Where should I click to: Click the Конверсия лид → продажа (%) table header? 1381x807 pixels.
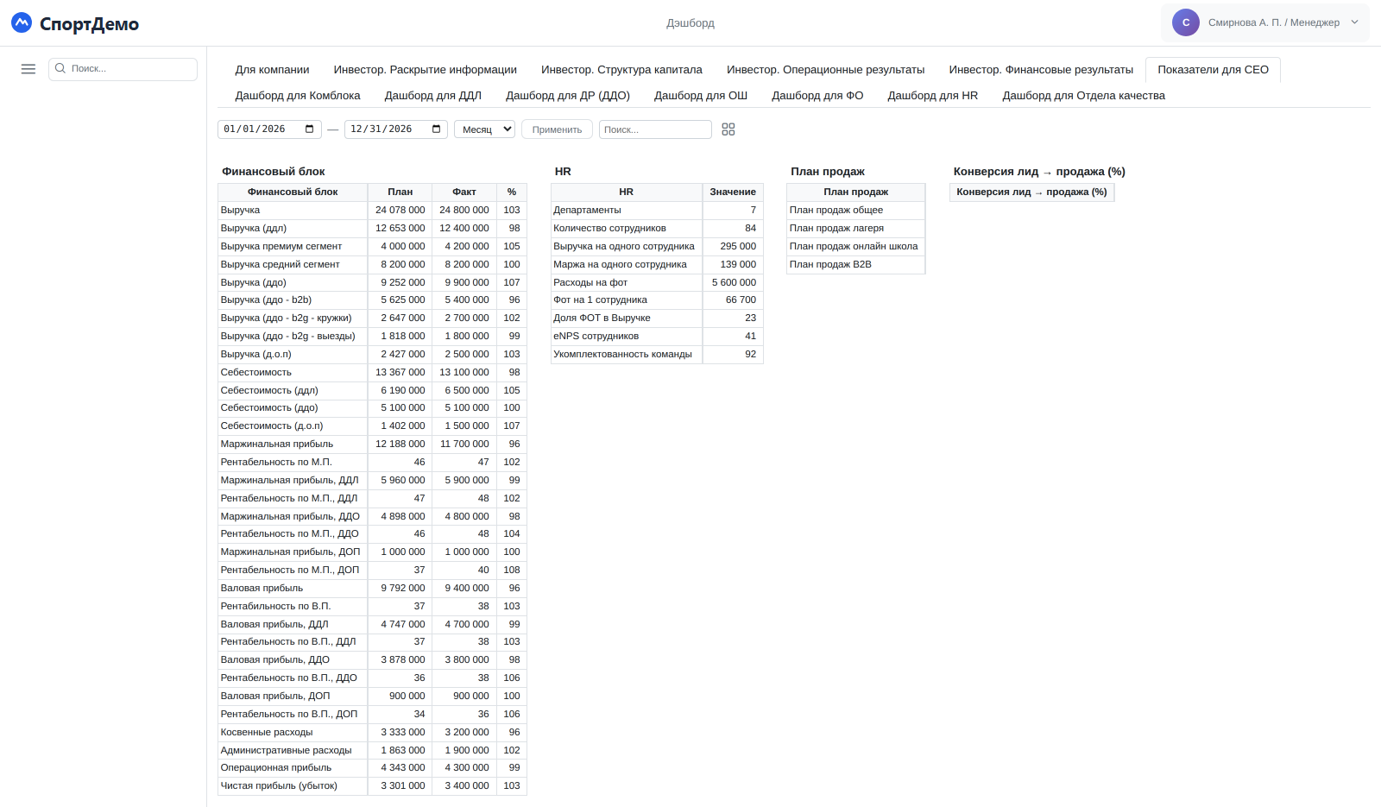pyautogui.click(x=1031, y=192)
